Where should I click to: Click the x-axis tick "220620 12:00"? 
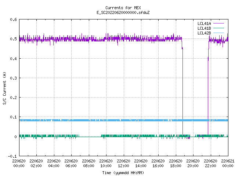click(x=123, y=164)
